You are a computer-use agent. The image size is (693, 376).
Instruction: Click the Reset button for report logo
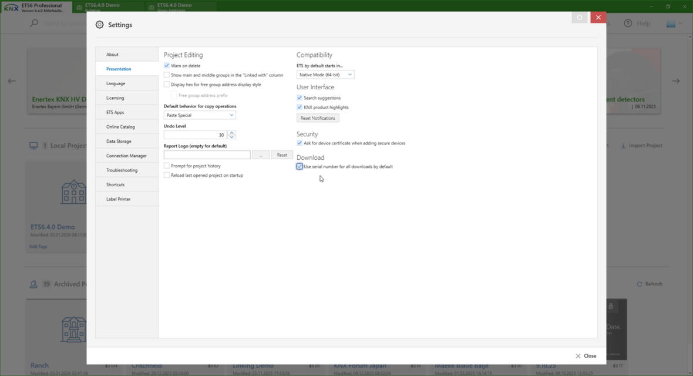282,155
